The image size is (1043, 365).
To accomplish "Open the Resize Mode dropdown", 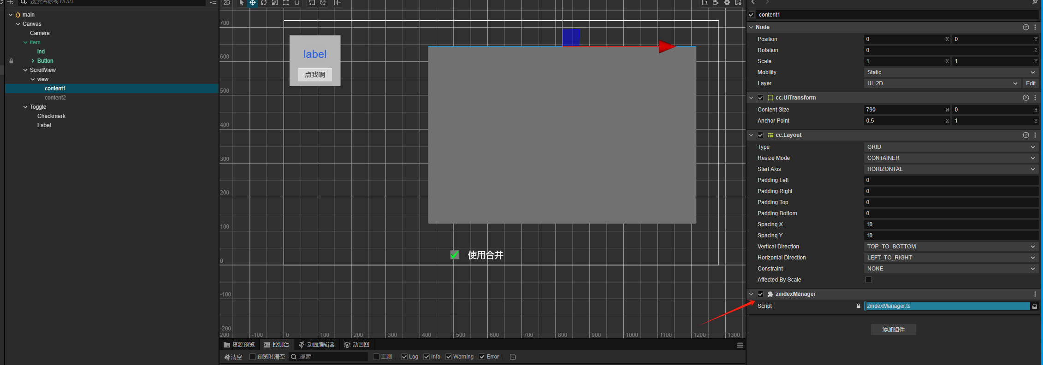I will 951,158.
